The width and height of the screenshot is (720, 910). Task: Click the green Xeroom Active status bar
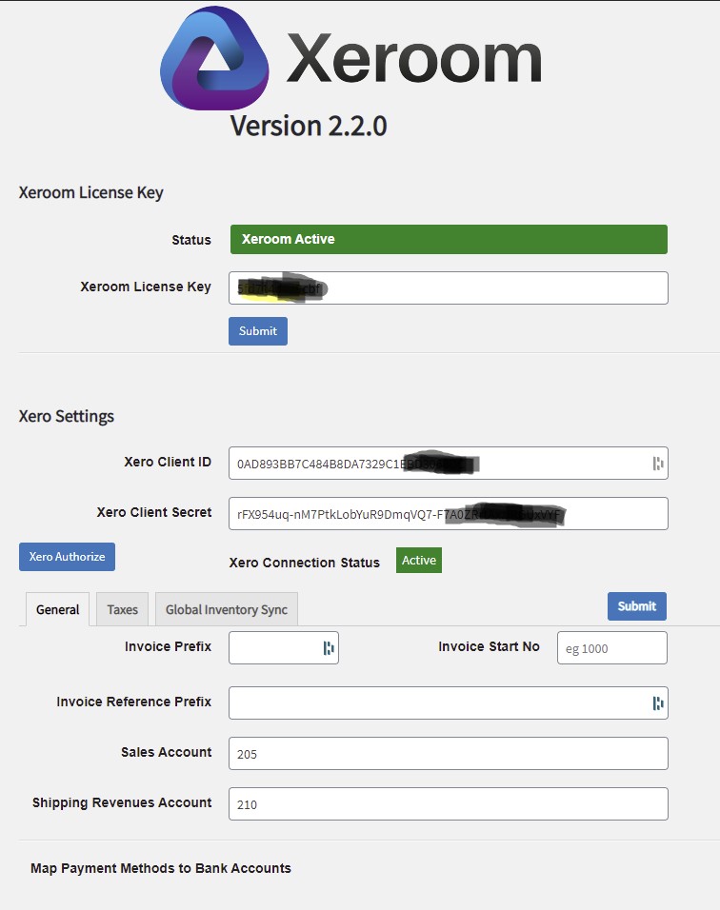point(449,239)
